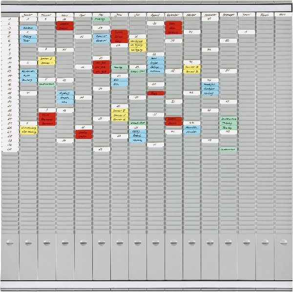This screenshot has width=293, height=292.
Task: Select the April column header
Action: pyautogui.click(x=83, y=15)
